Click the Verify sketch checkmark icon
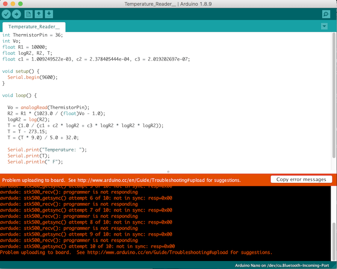337x269 pixels. click(x=6, y=14)
